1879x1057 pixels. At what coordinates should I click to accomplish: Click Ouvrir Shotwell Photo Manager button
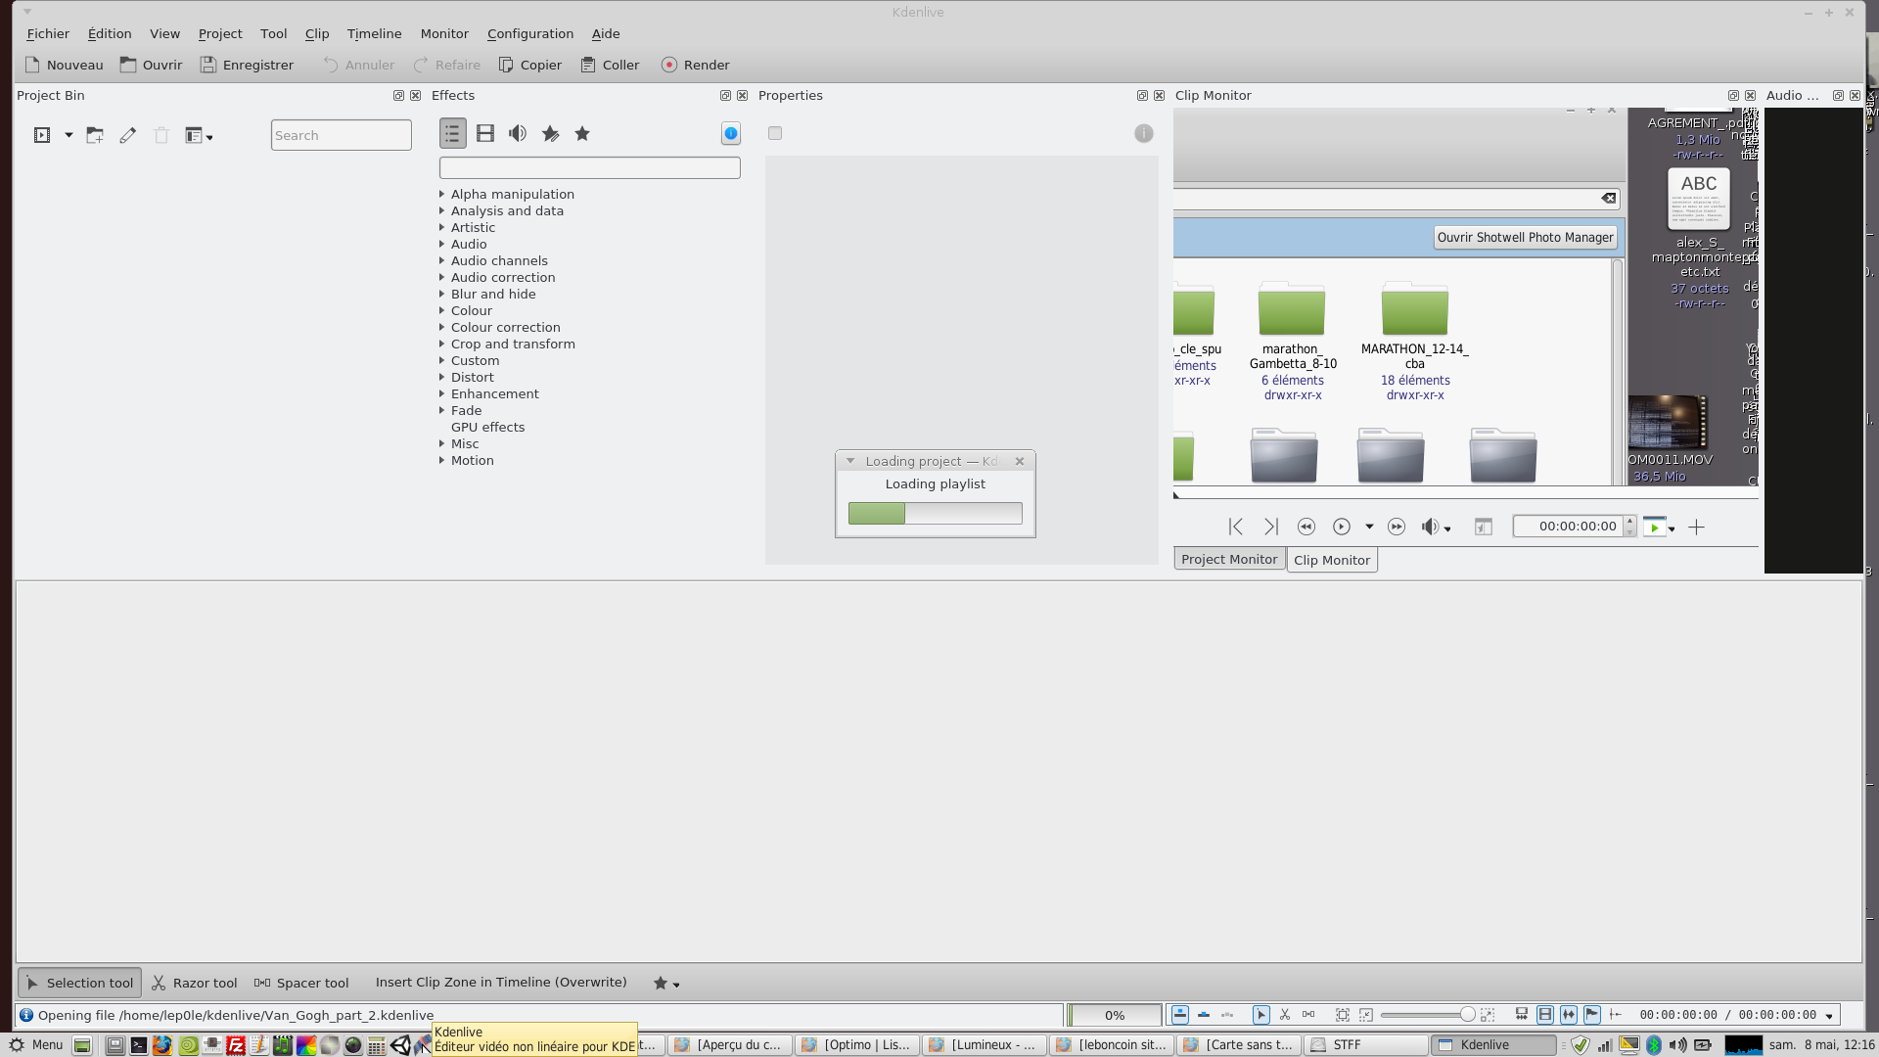point(1525,237)
